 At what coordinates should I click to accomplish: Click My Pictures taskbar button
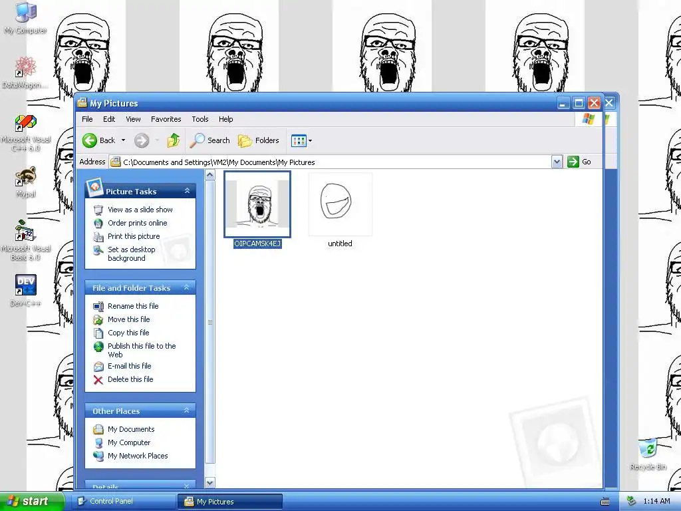coord(230,502)
